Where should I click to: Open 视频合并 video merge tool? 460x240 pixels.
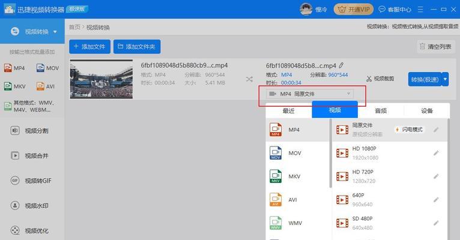tap(29, 155)
